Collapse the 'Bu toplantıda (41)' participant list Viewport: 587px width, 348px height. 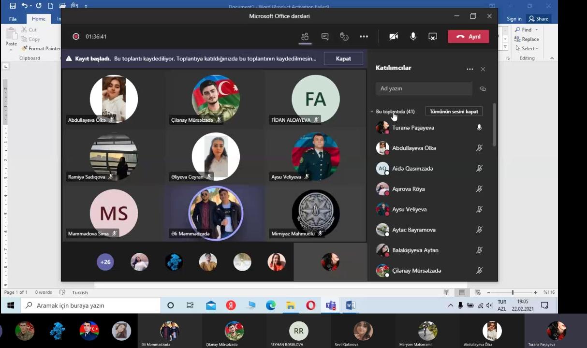tap(372, 112)
